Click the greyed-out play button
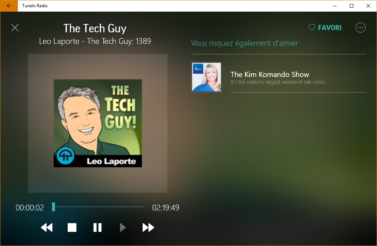The image size is (377, 246). [x=123, y=227]
